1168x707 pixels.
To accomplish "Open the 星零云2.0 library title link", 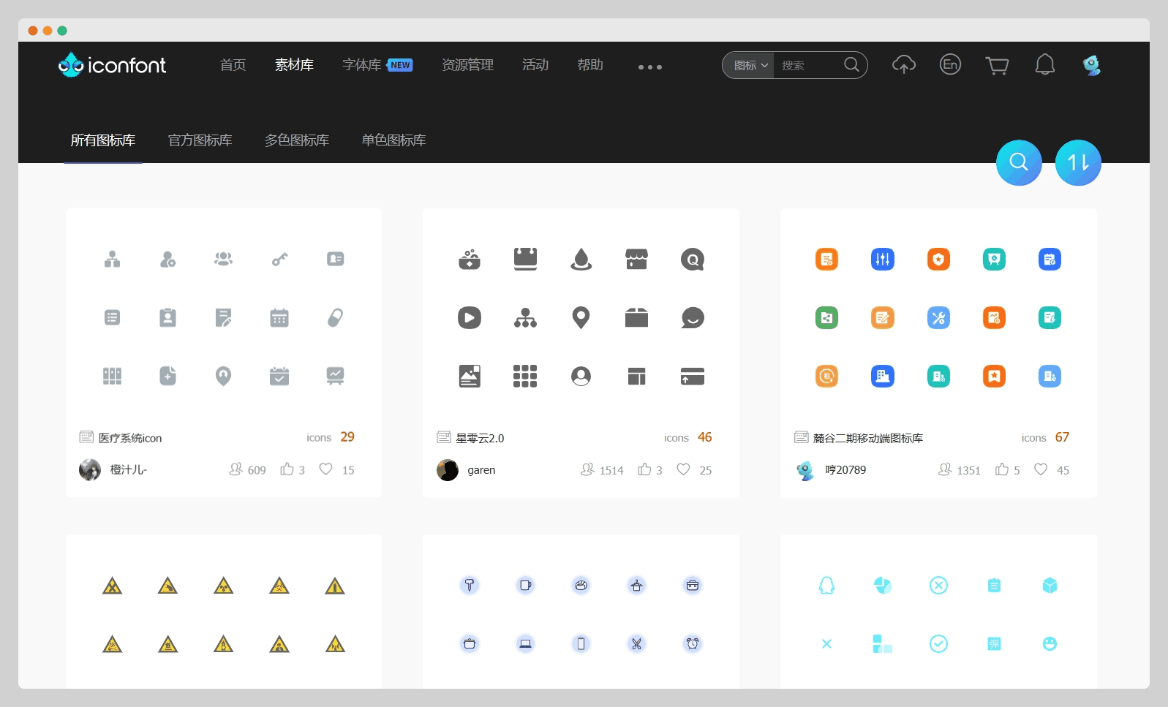I will click(x=480, y=438).
